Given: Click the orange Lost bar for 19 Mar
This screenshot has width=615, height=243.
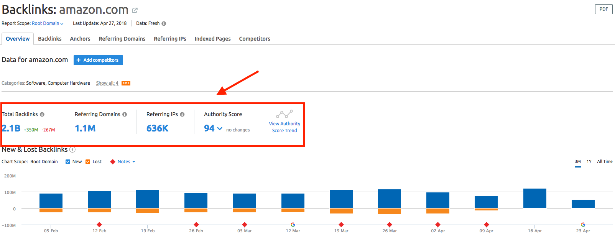Looking at the screenshot, I should 341,211.
